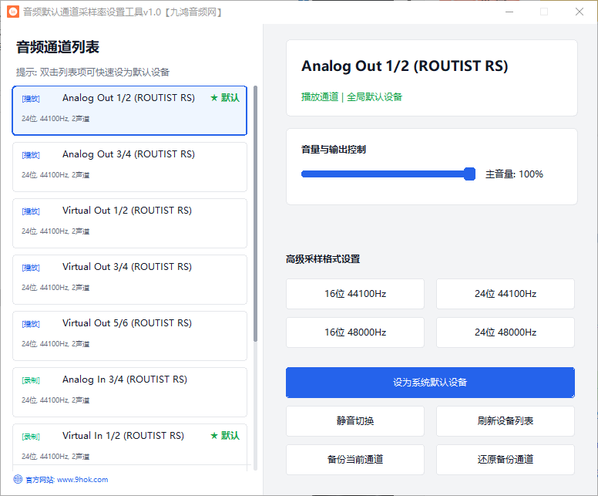
Task: Set format to 24位 44100Hz
Action: pos(506,294)
